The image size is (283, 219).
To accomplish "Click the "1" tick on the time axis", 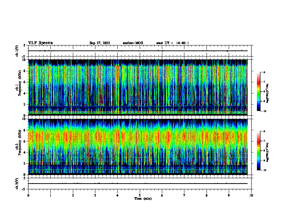I will (51, 195).
